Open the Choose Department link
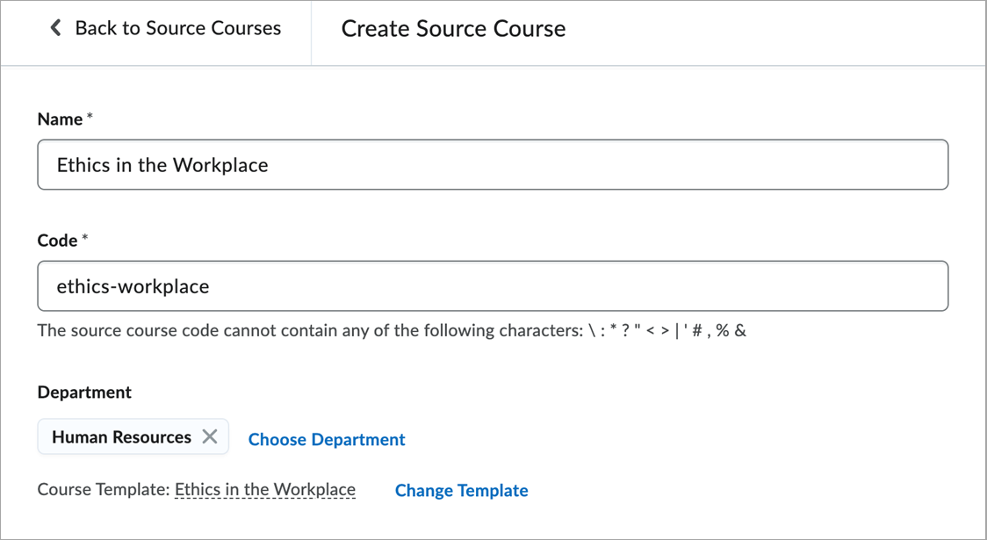Image resolution: width=987 pixels, height=540 pixels. 327,439
